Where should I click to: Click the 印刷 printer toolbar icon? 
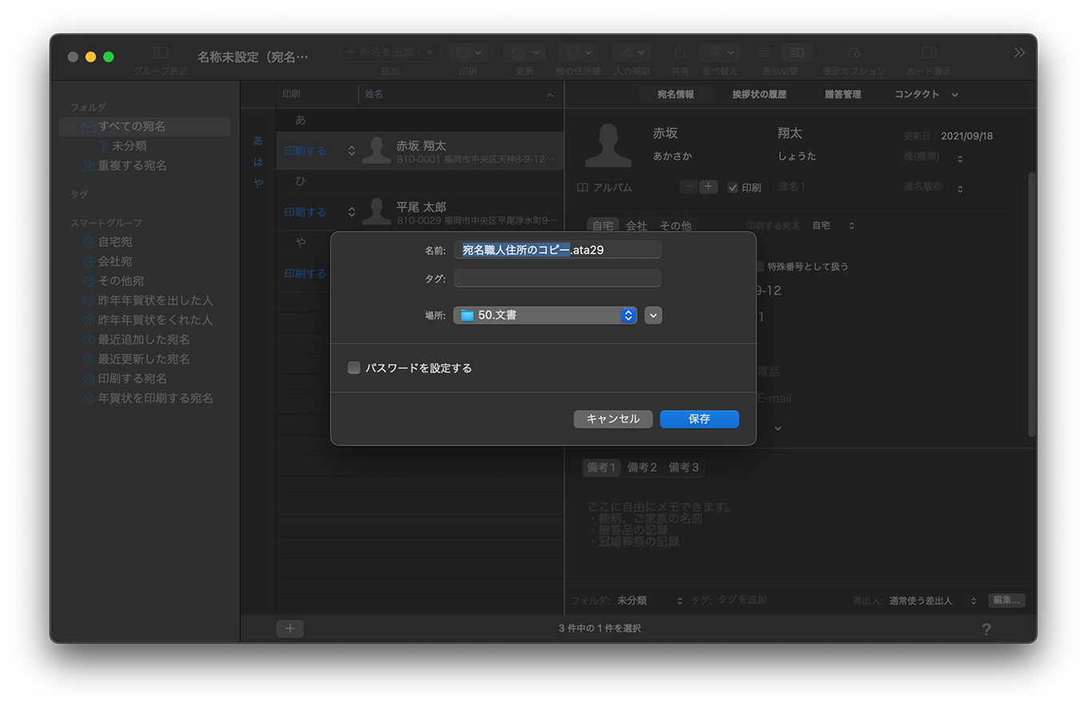tap(468, 52)
